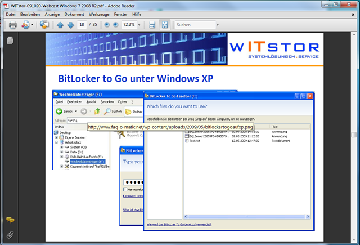Toggle scrolling page view icon
This screenshot has width=360, height=245.
(152, 25)
